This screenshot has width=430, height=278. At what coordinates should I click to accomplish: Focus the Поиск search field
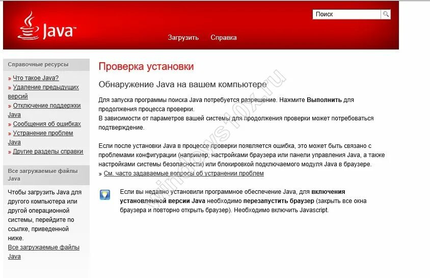346,14
